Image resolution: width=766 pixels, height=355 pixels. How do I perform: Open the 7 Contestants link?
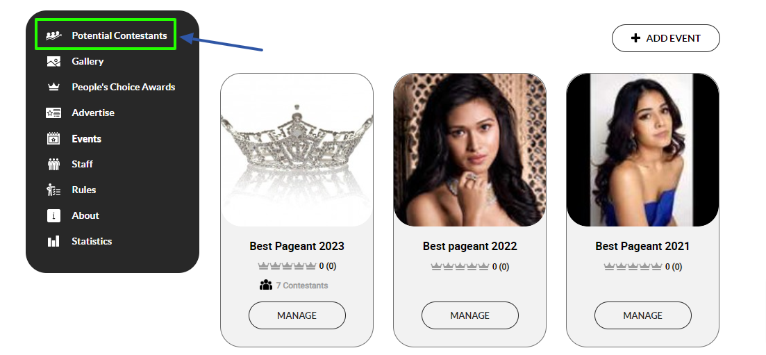pyautogui.click(x=302, y=286)
